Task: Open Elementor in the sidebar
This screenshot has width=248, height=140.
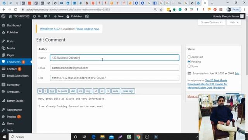Action: [x=13, y=85]
